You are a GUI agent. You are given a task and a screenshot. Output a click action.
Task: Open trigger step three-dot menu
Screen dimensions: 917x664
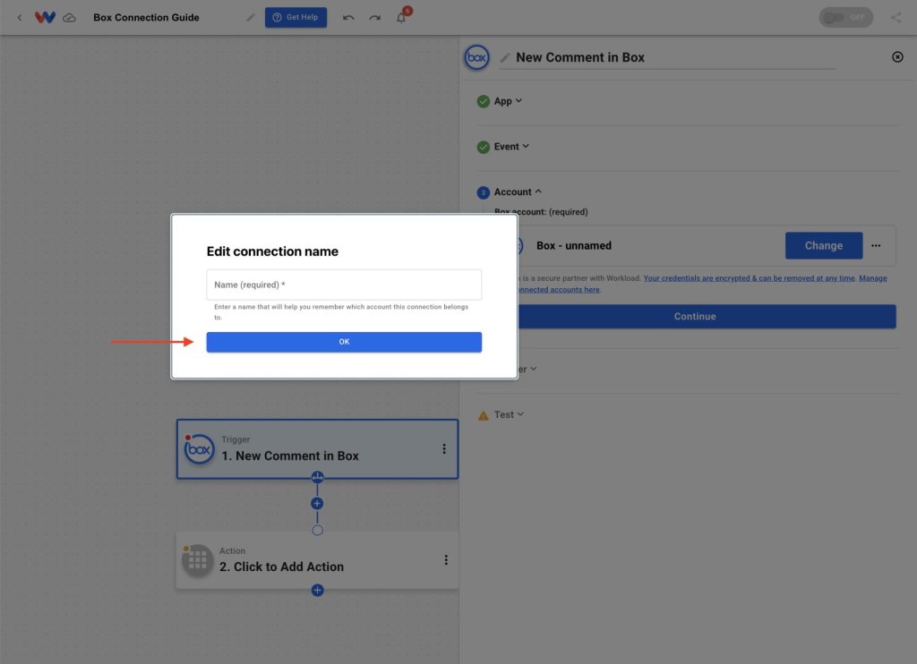[444, 449]
